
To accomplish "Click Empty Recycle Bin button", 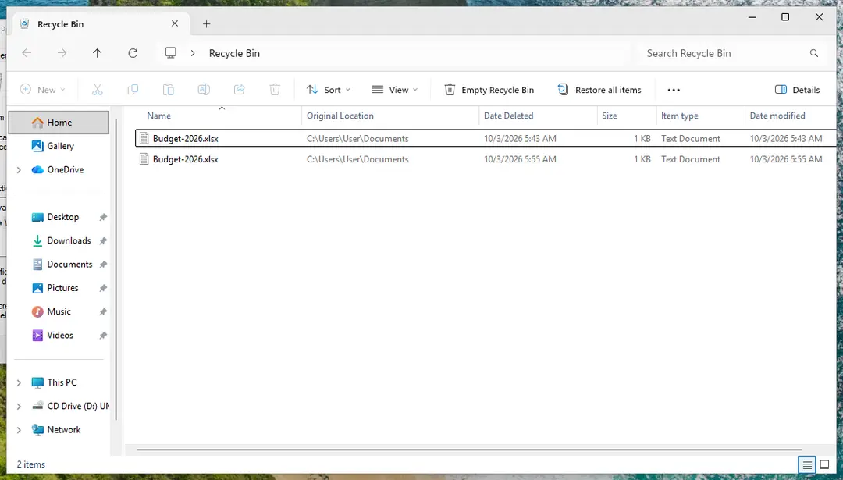I will (489, 90).
